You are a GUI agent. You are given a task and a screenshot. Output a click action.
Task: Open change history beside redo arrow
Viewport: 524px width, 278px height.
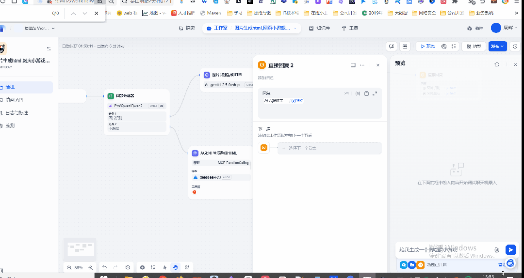[128, 267]
